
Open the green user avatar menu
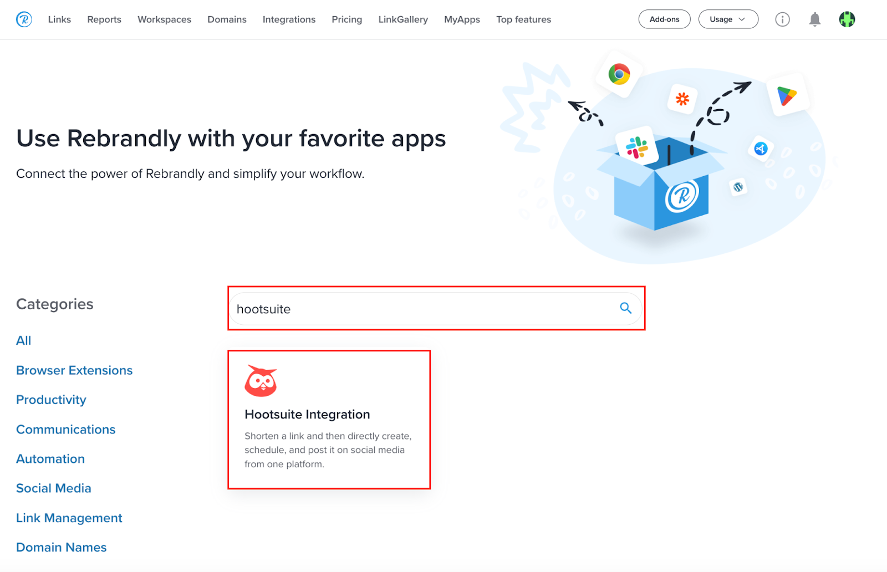point(847,19)
